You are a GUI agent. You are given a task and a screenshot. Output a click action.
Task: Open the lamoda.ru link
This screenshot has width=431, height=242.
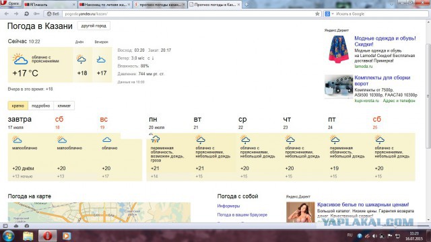(x=364, y=67)
